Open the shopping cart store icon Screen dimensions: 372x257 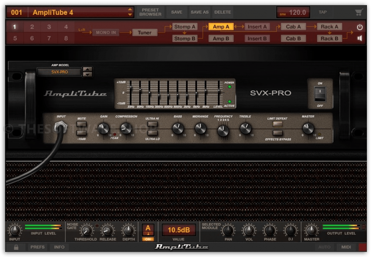click(x=359, y=12)
